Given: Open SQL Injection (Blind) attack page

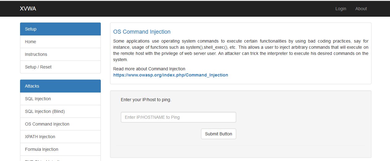Looking at the screenshot, I should (x=60, y=111).
